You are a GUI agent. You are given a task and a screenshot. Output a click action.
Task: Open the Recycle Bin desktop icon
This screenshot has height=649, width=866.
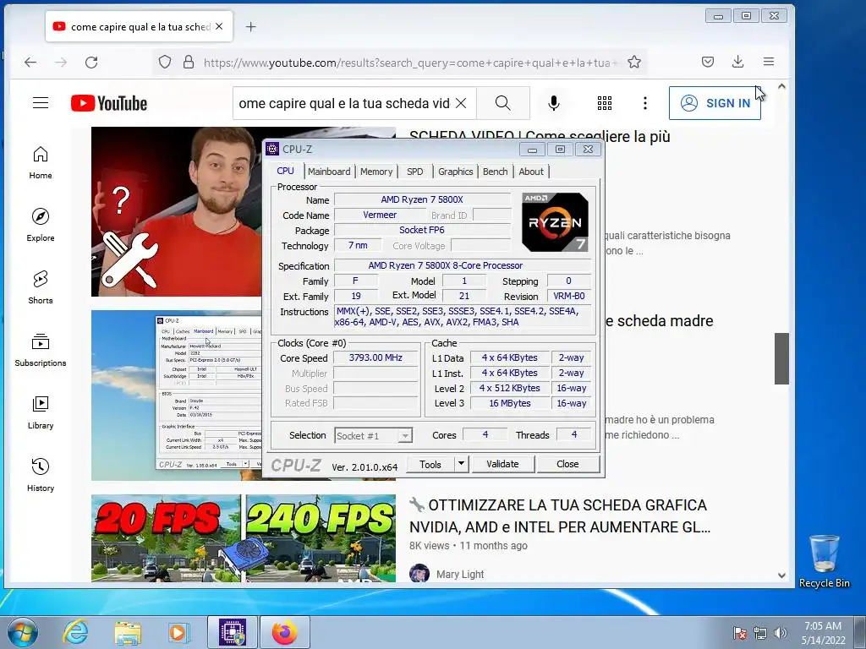coord(824,561)
